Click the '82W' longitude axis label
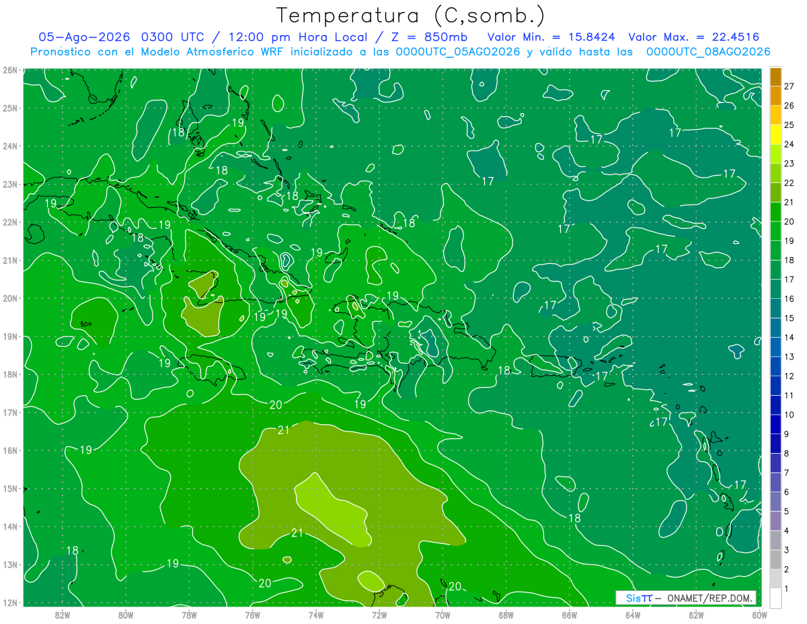Viewport: 807px width, 624px height. pos(63,615)
